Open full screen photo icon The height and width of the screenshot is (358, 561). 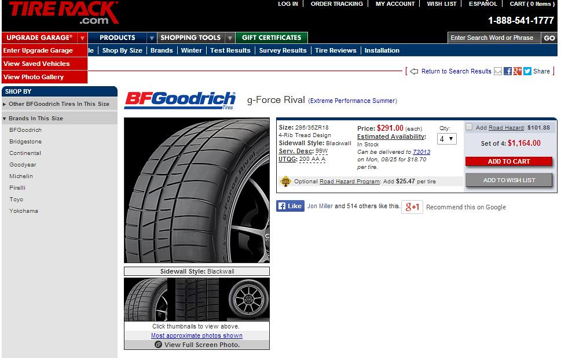tap(158, 345)
